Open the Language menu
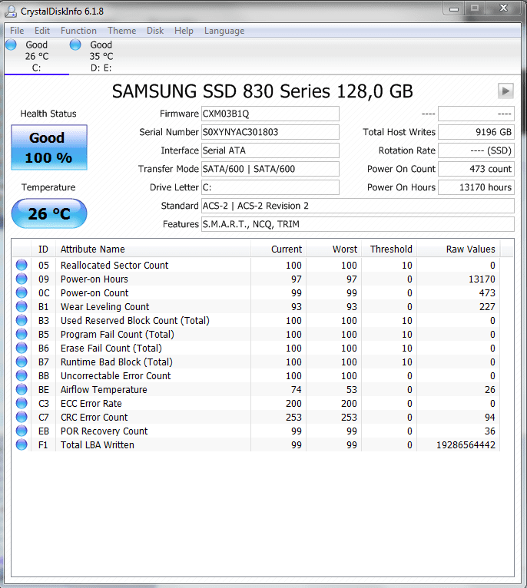527x588 pixels. 224,31
